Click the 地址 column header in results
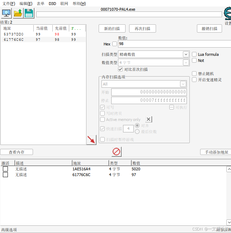The image size is (231, 233). (x=17, y=28)
